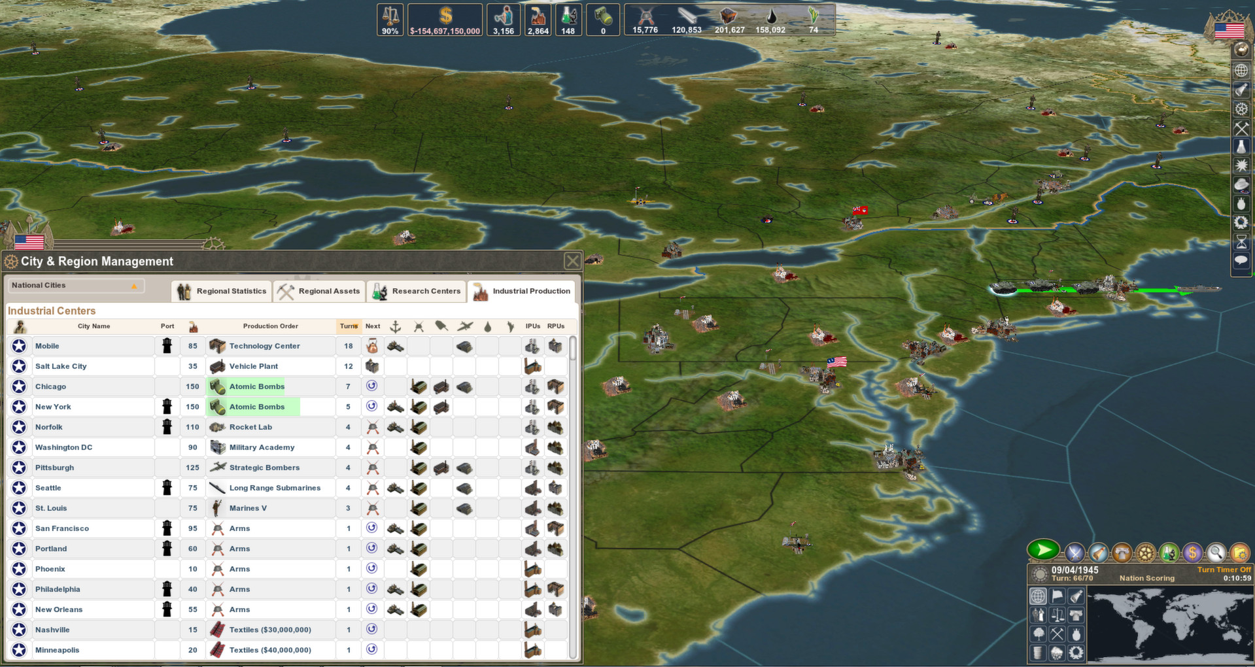Viewport: 1255px width, 667px height.
Task: Click the magnifying glass icon near Nation Scoring
Action: tap(1215, 553)
